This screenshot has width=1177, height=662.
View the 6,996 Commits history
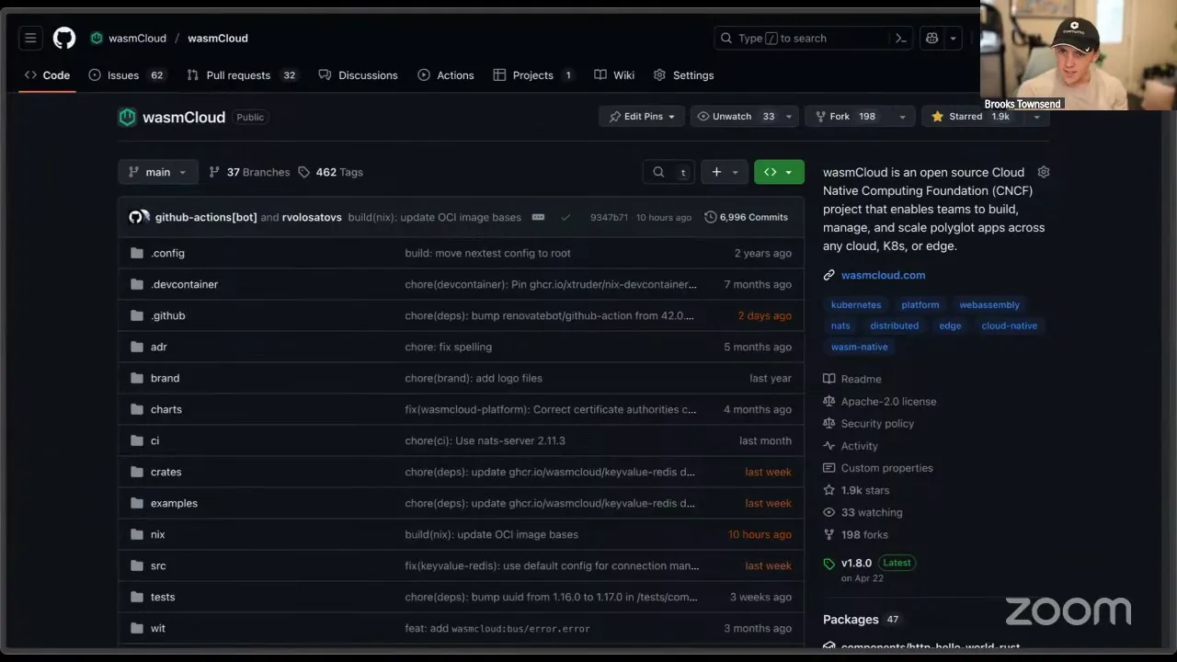747,217
